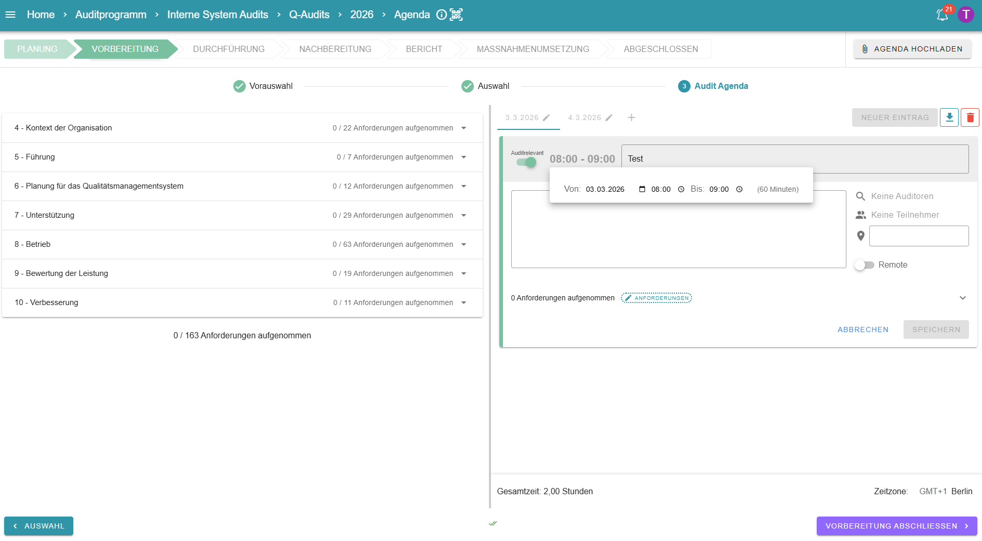The image size is (982, 541).
Task: Open the hamburger navigation menu
Action: [x=10, y=15]
